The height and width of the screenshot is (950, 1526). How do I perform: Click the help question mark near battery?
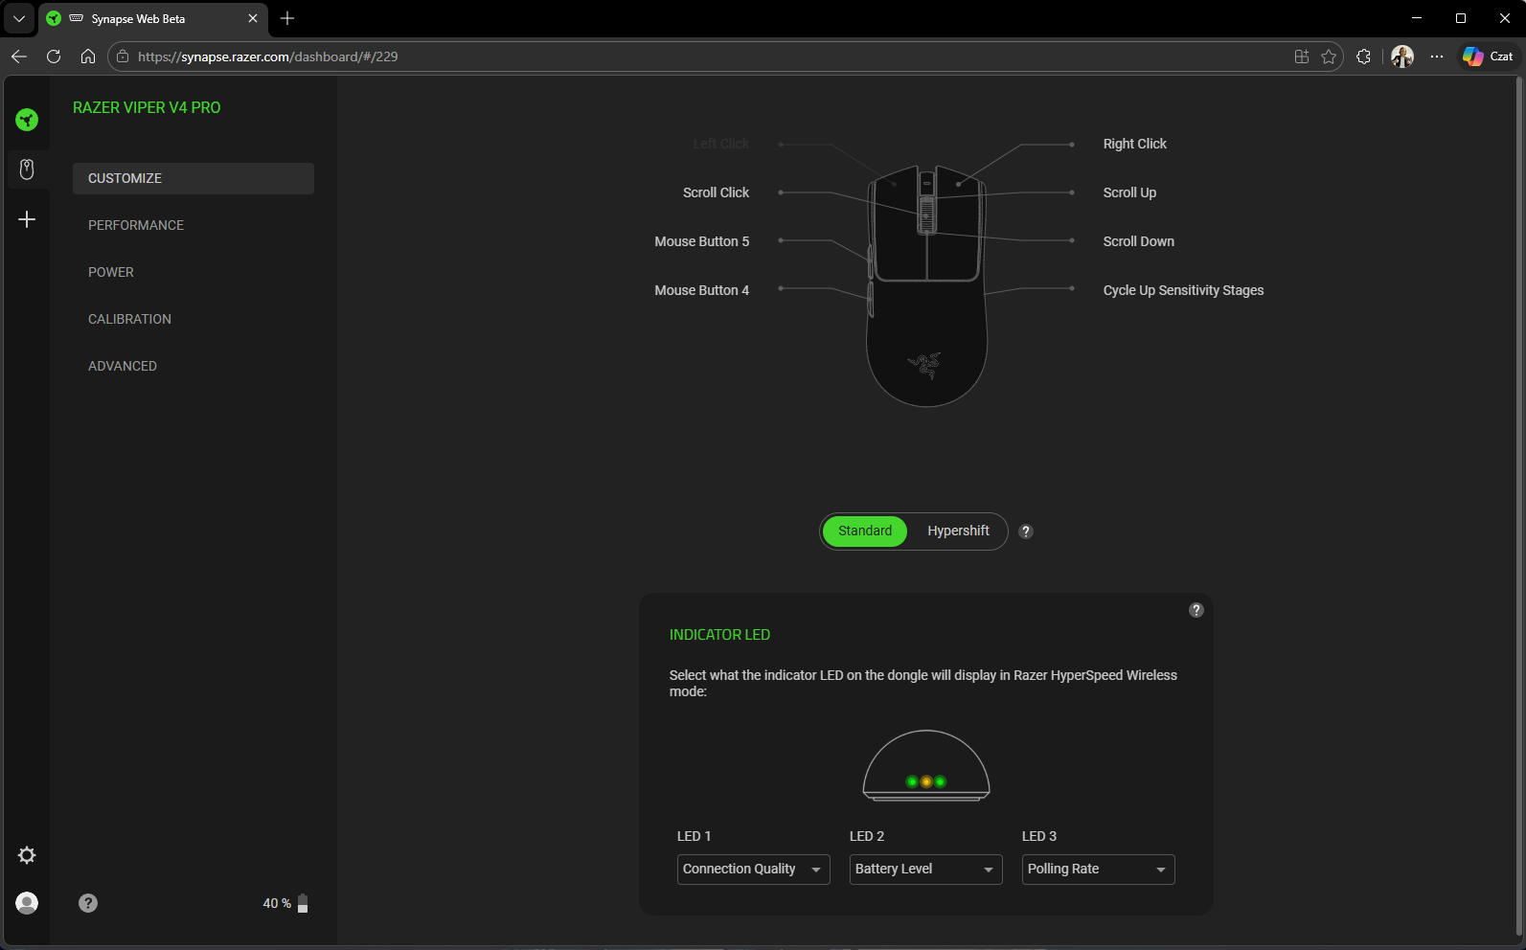88,903
